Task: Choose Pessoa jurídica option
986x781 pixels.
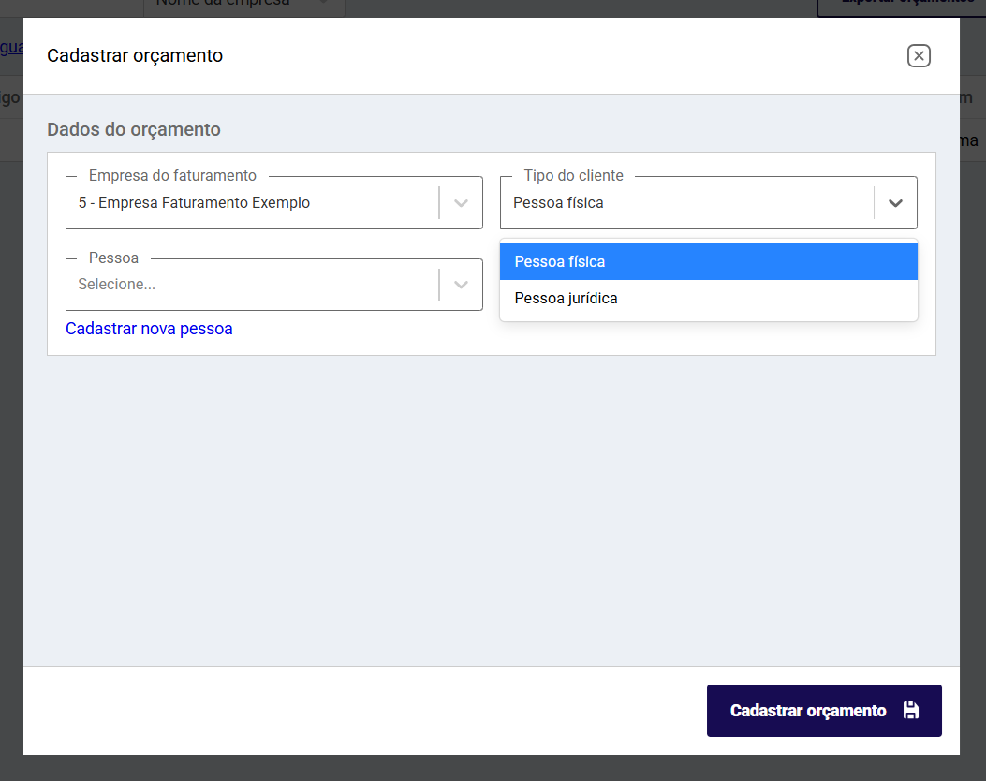Action: [x=709, y=298]
